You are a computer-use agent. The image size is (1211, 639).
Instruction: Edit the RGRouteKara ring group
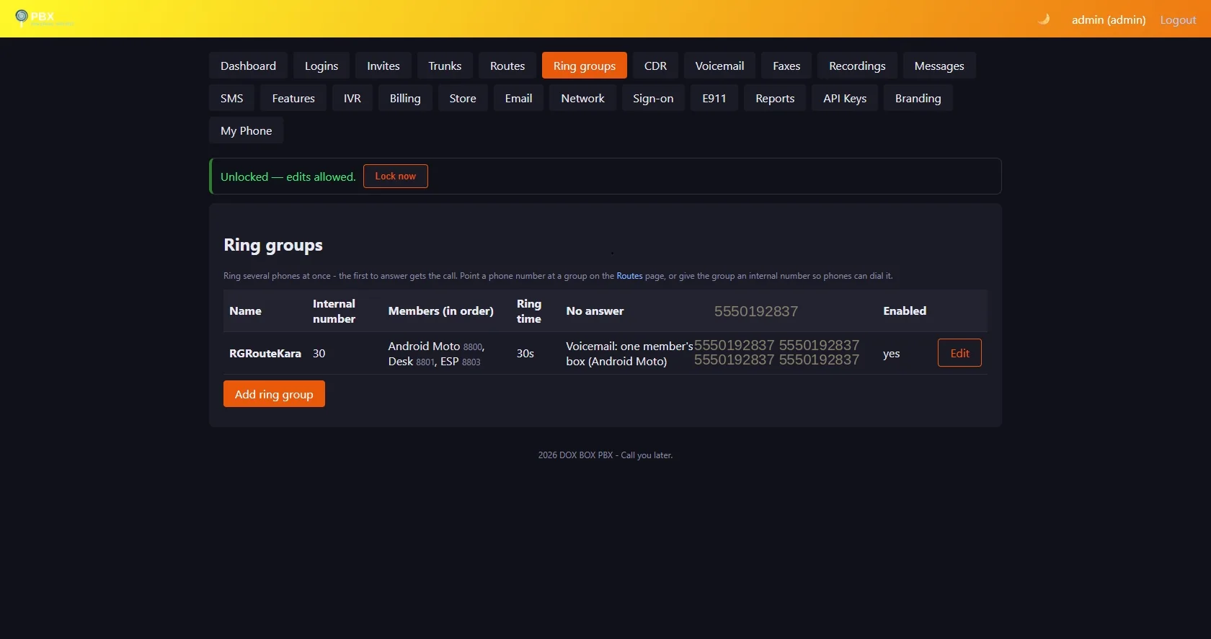(x=959, y=353)
